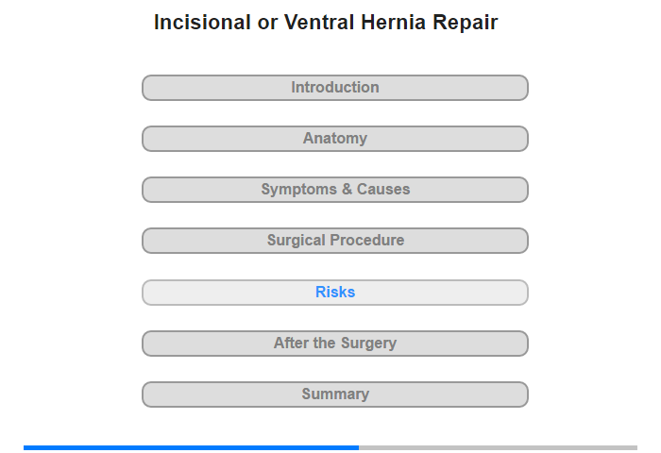Viewport: 661px width, 453px height.
Task: Click the blue filled part of progress bar
Action: pos(191,447)
